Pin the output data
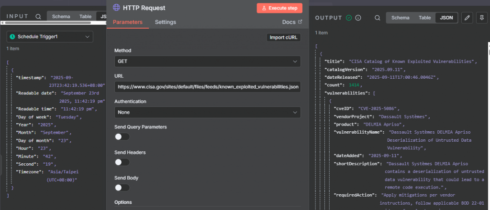Viewport: 490px width, 210px height. [x=480, y=18]
